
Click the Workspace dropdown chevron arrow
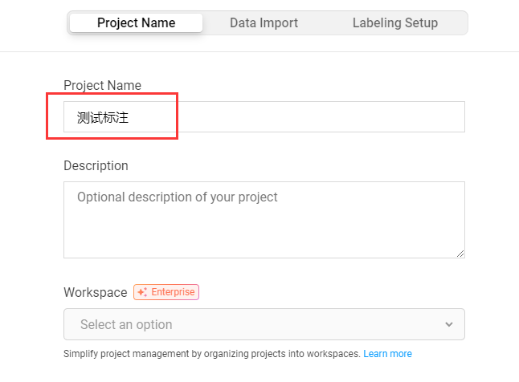(448, 324)
